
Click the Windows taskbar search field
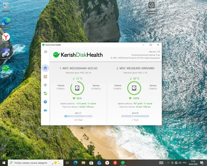click(x=36, y=163)
